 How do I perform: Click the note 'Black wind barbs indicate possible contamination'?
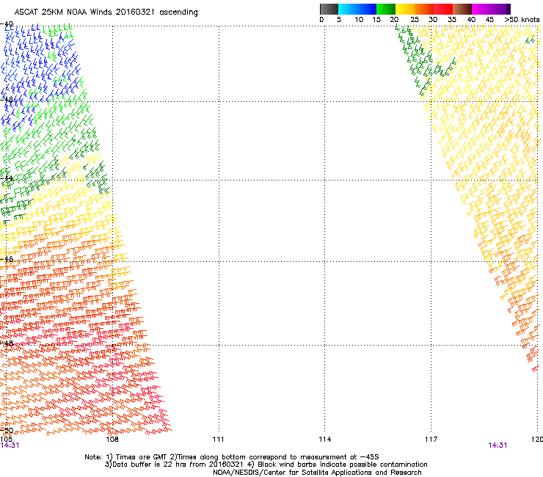(x=339, y=465)
